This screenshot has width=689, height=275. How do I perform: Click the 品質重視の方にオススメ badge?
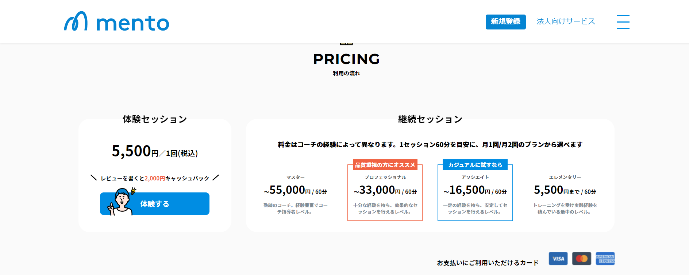pyautogui.click(x=385, y=165)
